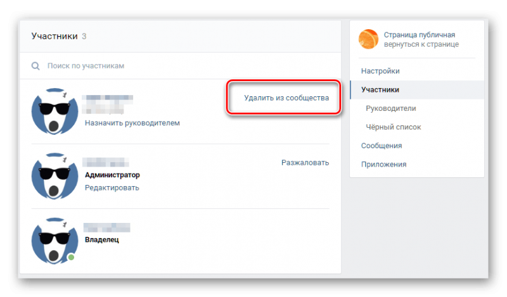Click Назначить руководителем link
507x297 pixels.
click(x=132, y=123)
